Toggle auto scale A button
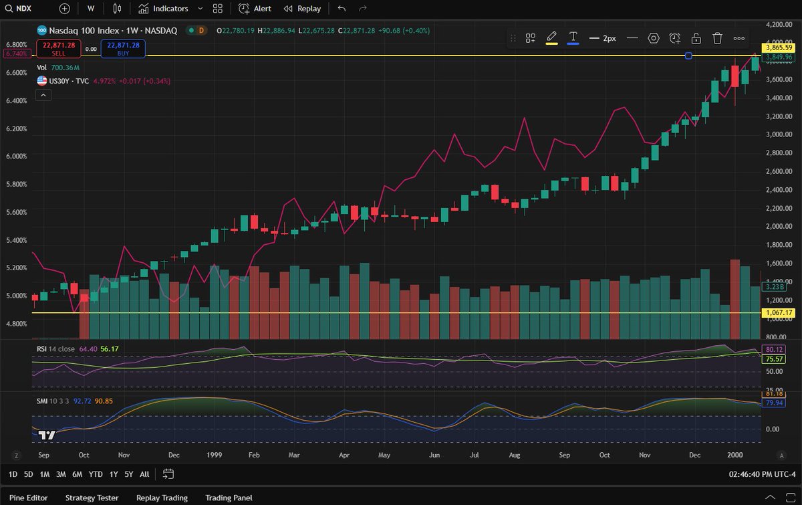802x505 pixels. click(781, 455)
